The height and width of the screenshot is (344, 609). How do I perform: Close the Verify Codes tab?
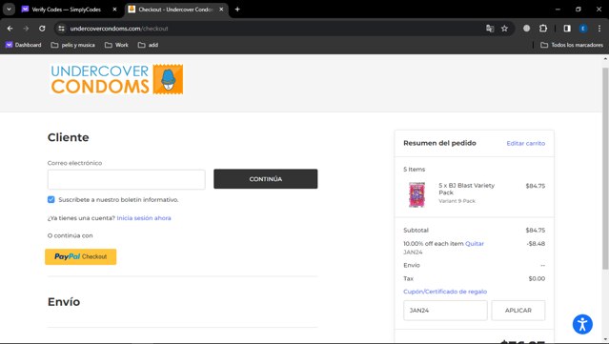(x=114, y=10)
